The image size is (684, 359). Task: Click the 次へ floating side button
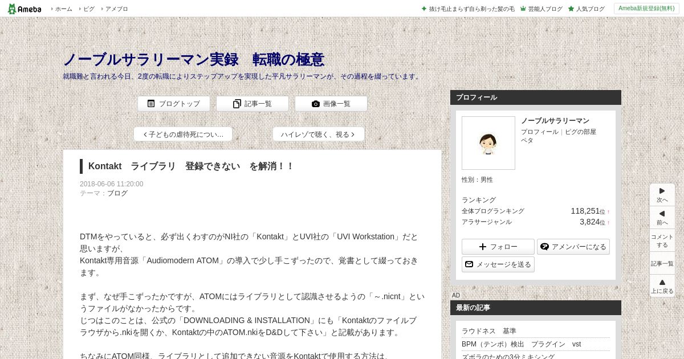click(662, 195)
